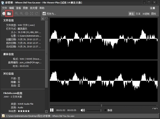Click the fit-to-window expand icon

pos(32,13)
